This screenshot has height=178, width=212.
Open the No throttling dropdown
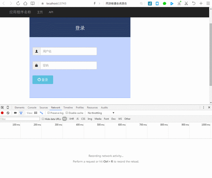[101, 113]
